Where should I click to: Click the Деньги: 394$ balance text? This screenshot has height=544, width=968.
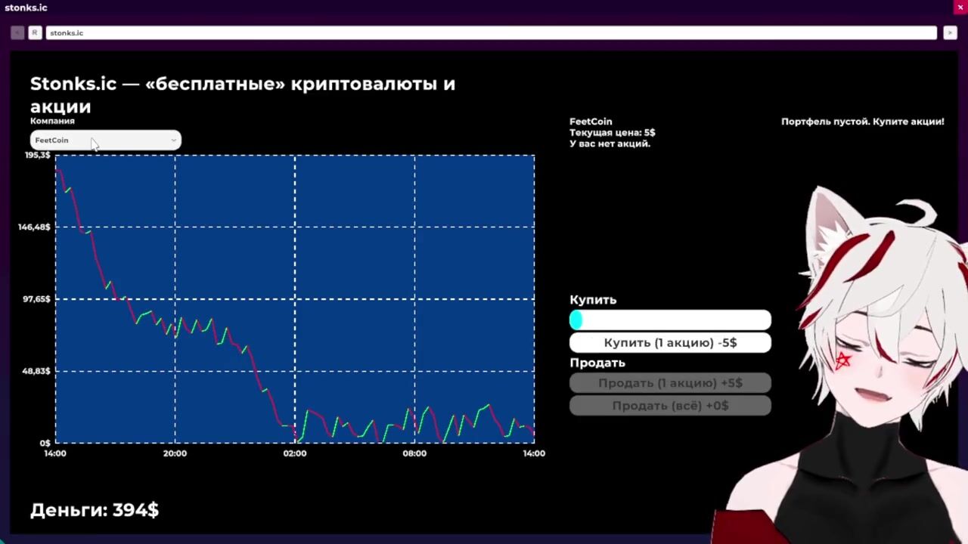coord(95,510)
